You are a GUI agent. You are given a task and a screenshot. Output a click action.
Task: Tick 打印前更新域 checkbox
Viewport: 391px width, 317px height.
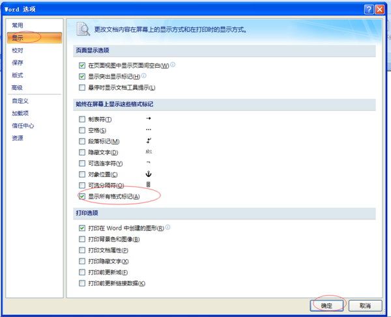coord(82,272)
